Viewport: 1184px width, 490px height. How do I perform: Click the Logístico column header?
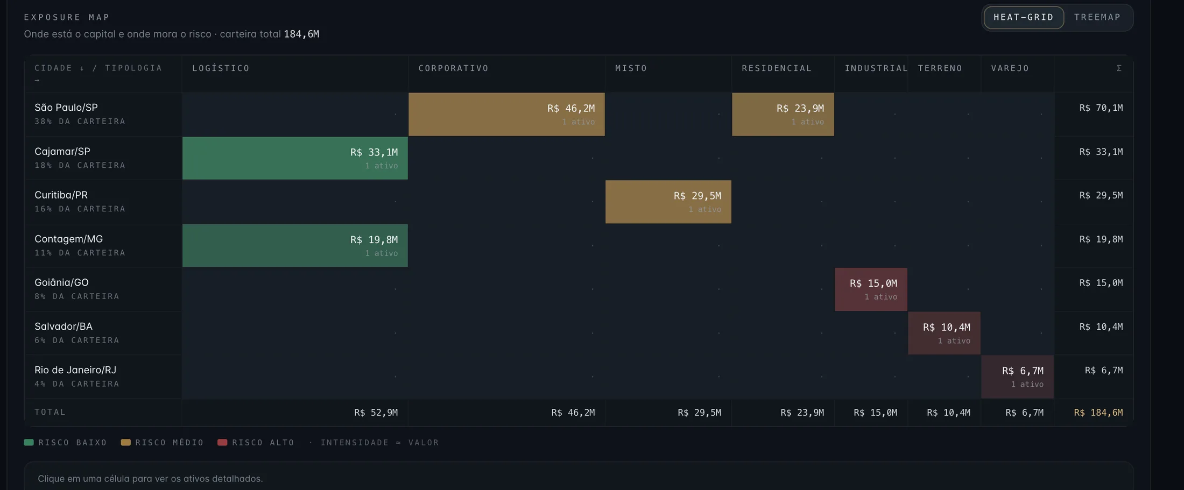pyautogui.click(x=295, y=74)
